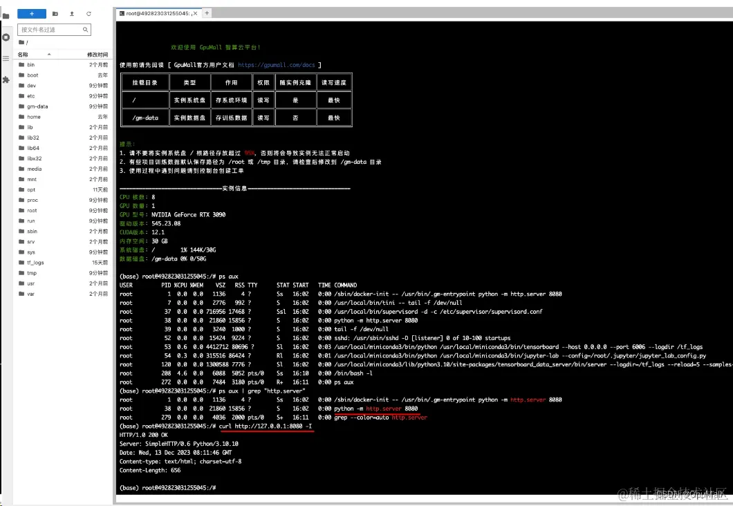Screen dimensions: 733x506
Task: Select the root folder in file list
Action: (x=63, y=211)
